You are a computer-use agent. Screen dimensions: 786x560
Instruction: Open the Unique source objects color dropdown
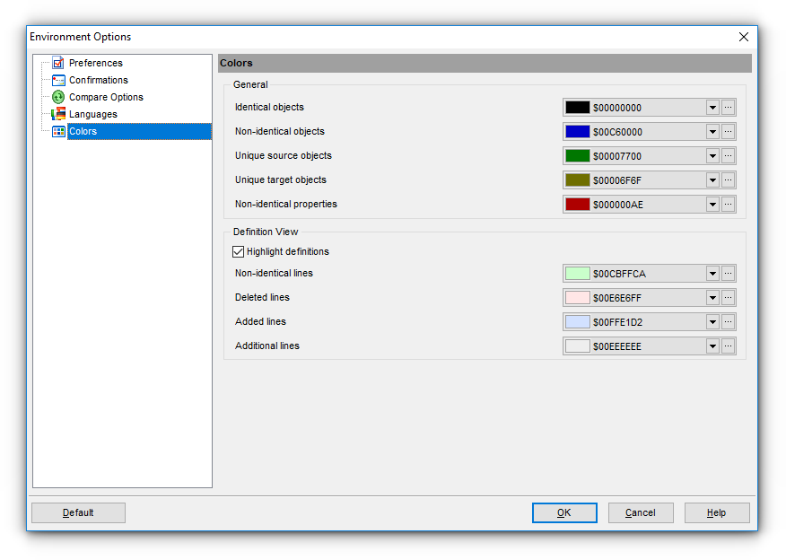coord(712,156)
